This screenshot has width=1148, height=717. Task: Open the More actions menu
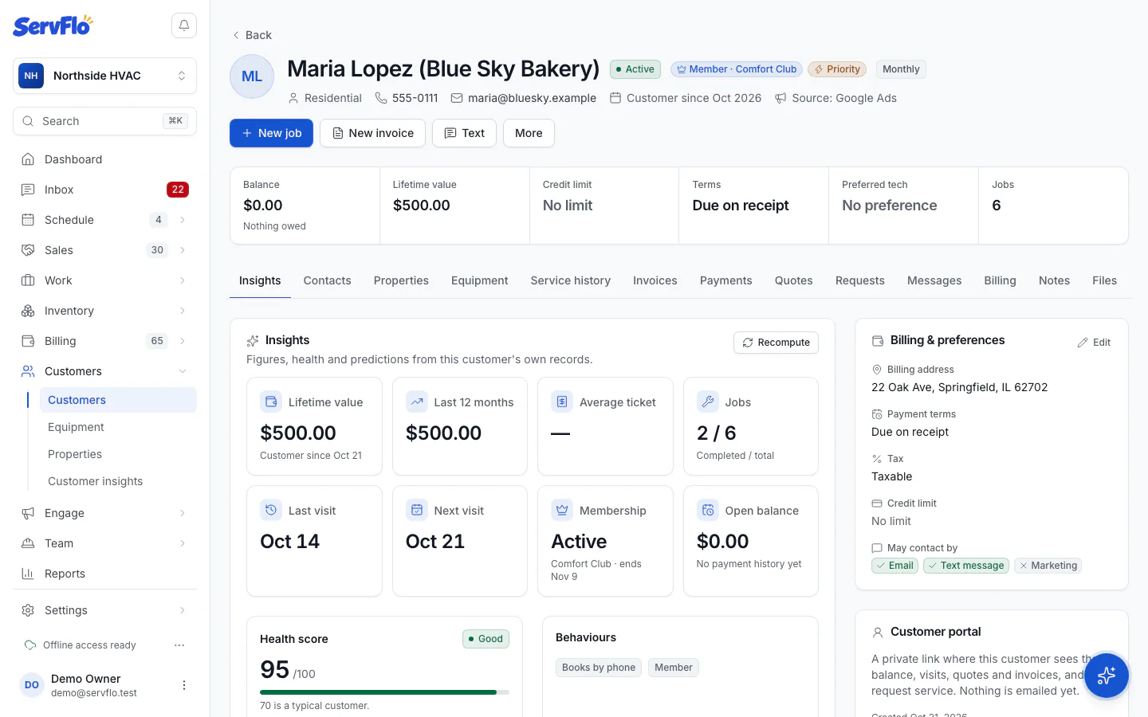point(529,133)
